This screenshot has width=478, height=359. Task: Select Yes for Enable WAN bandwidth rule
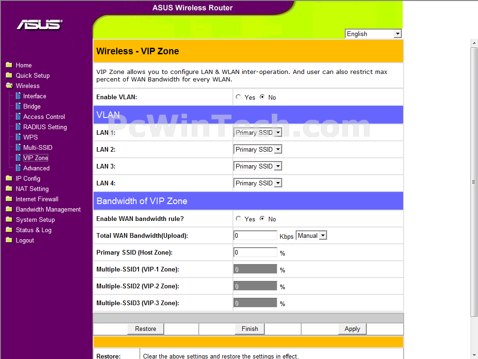pos(239,219)
